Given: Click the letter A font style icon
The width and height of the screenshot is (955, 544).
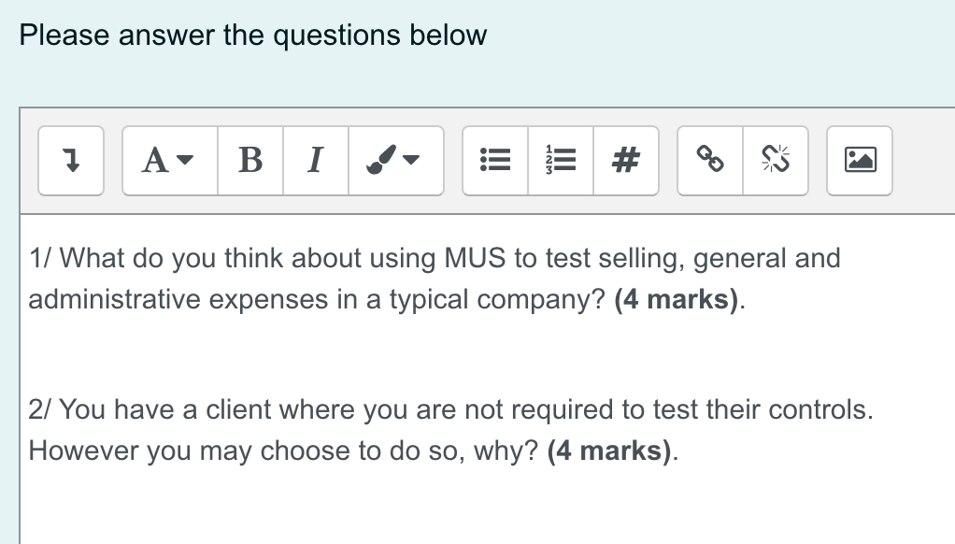Looking at the screenshot, I should click(x=154, y=160).
